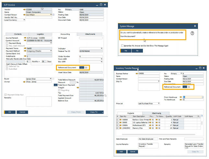Enable the Payment Block checkbox

click(x=7, y=43)
